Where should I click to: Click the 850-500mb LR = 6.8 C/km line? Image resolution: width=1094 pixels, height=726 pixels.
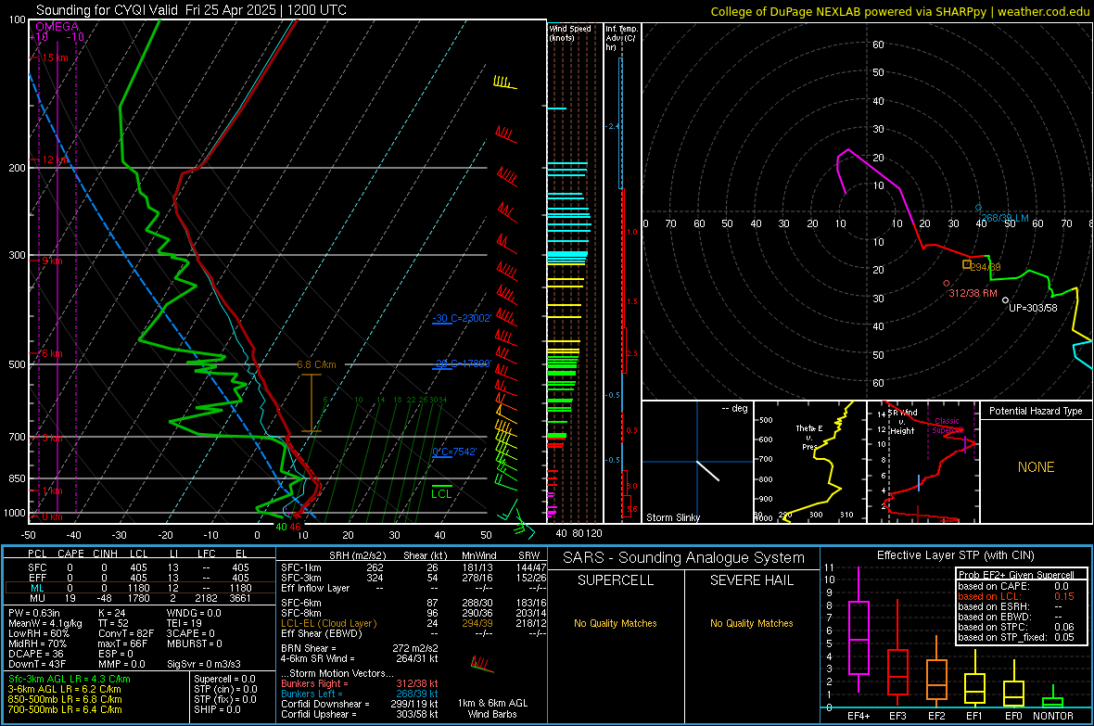click(65, 699)
